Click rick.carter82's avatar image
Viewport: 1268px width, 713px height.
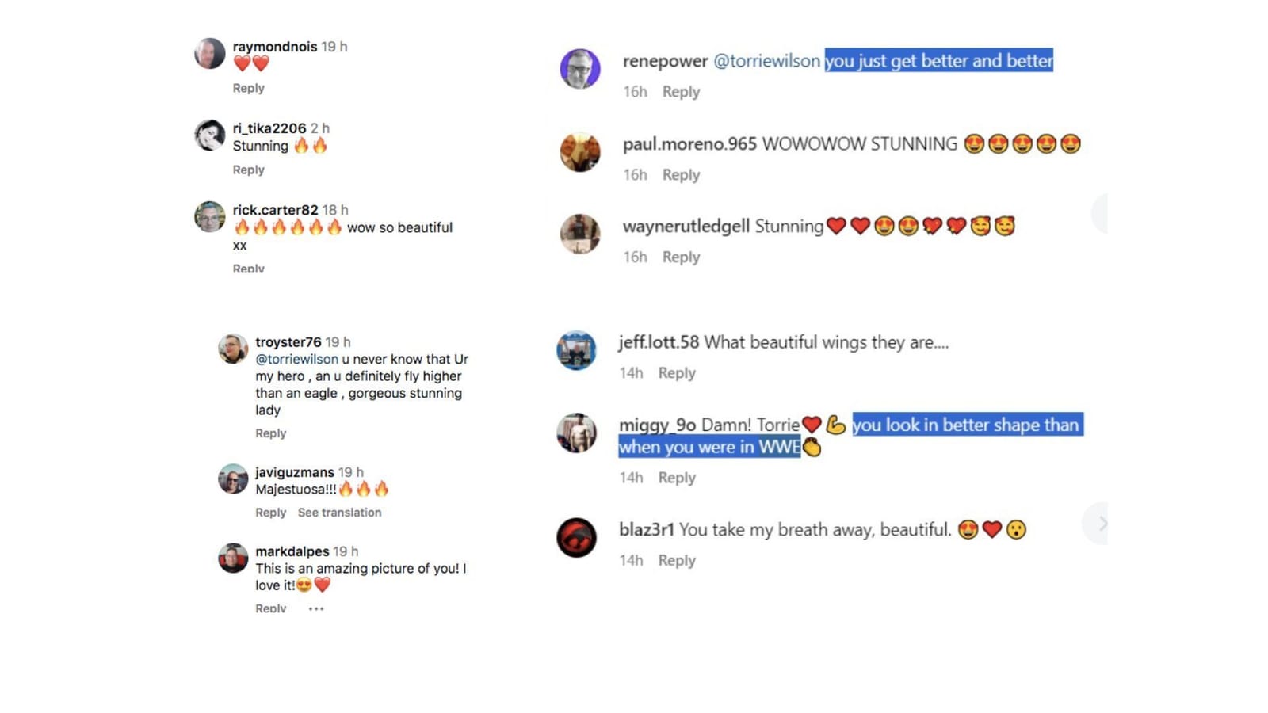coord(210,216)
